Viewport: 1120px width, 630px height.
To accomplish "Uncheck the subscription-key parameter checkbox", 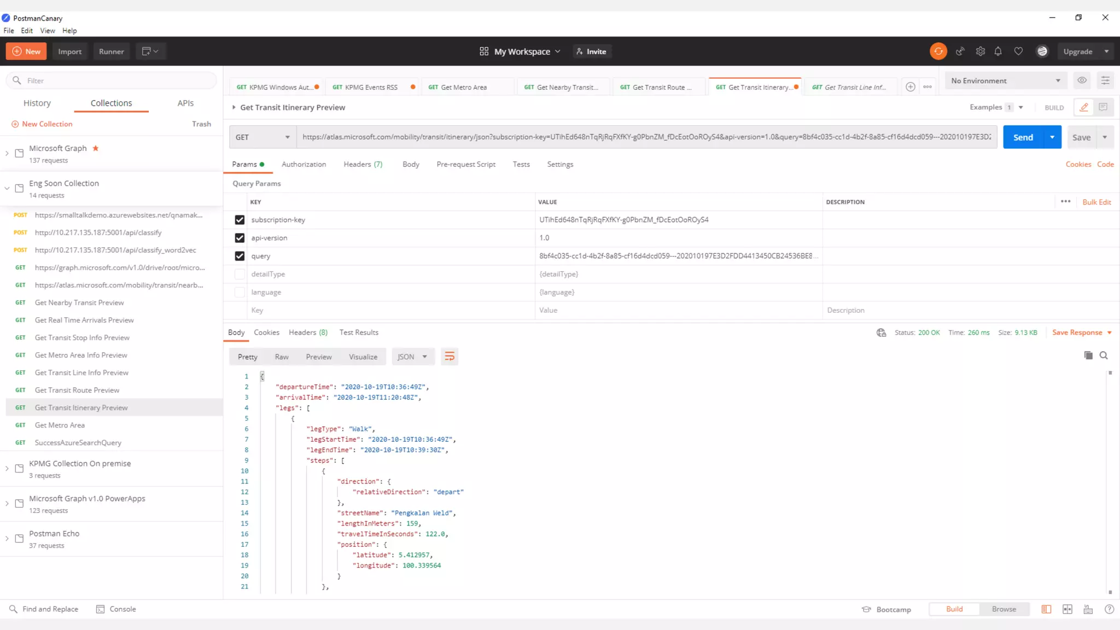I will (x=240, y=220).
